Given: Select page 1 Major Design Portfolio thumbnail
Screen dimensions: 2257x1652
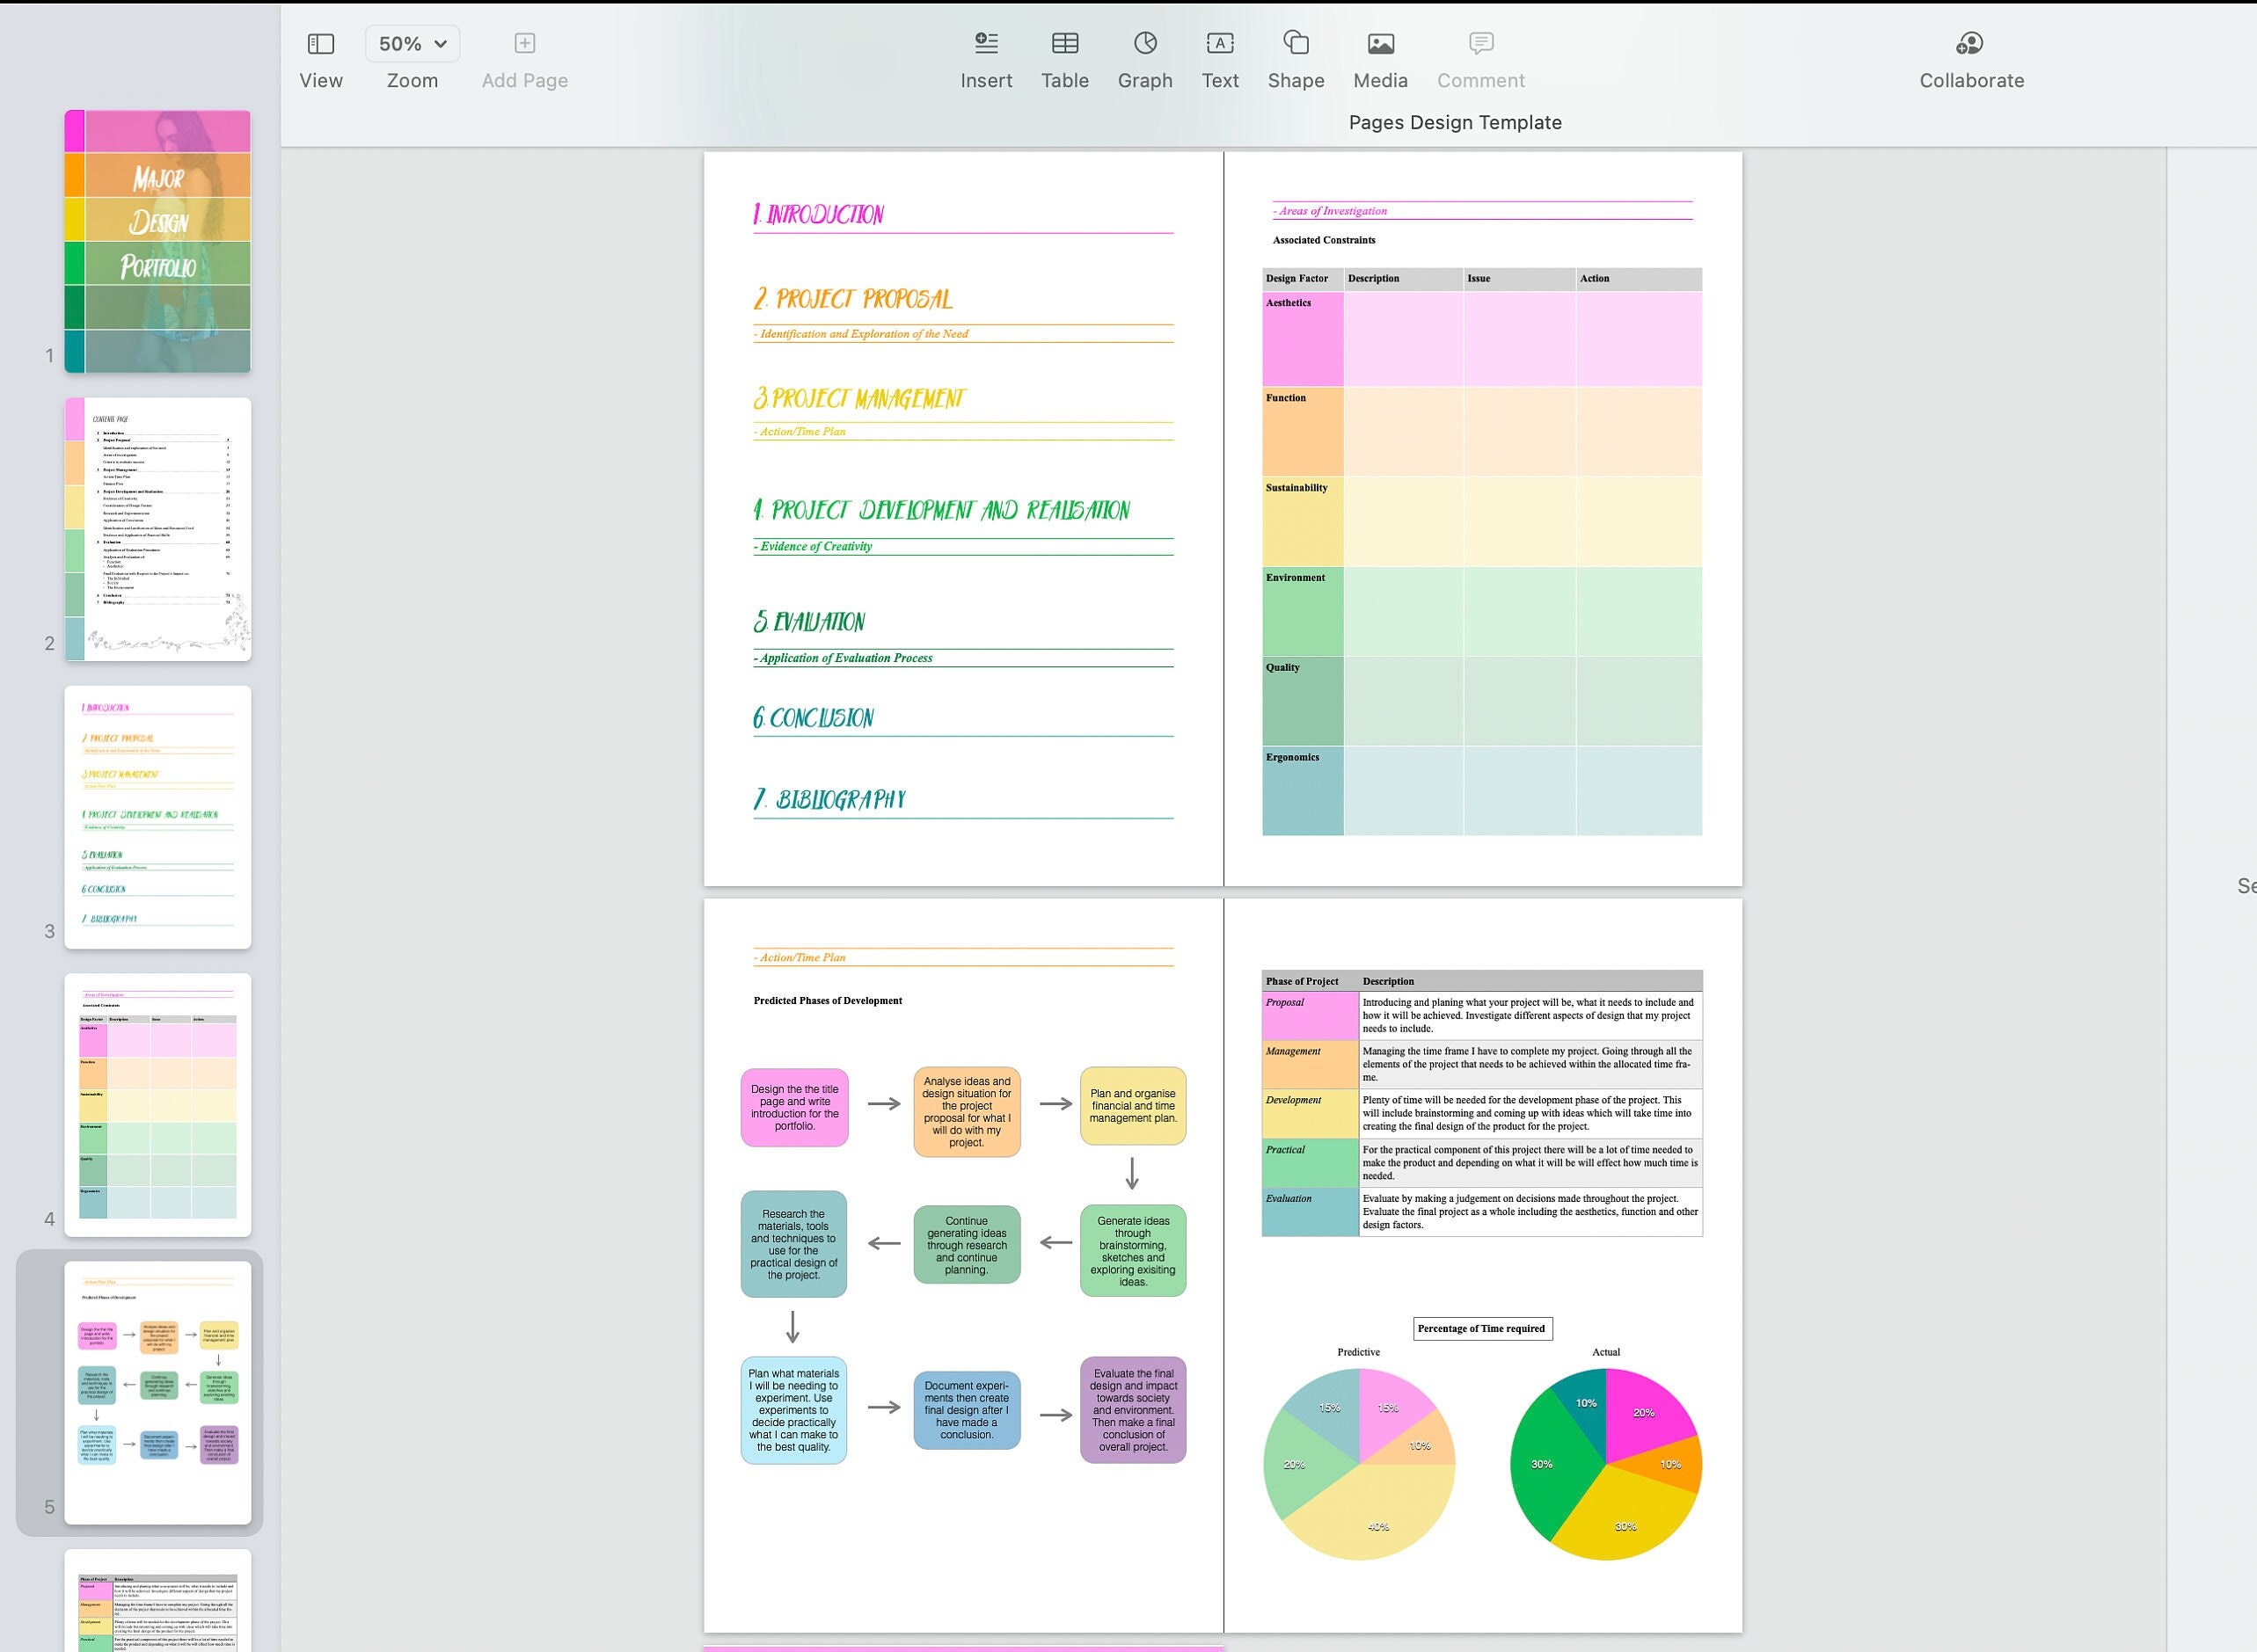Looking at the screenshot, I should point(158,241).
